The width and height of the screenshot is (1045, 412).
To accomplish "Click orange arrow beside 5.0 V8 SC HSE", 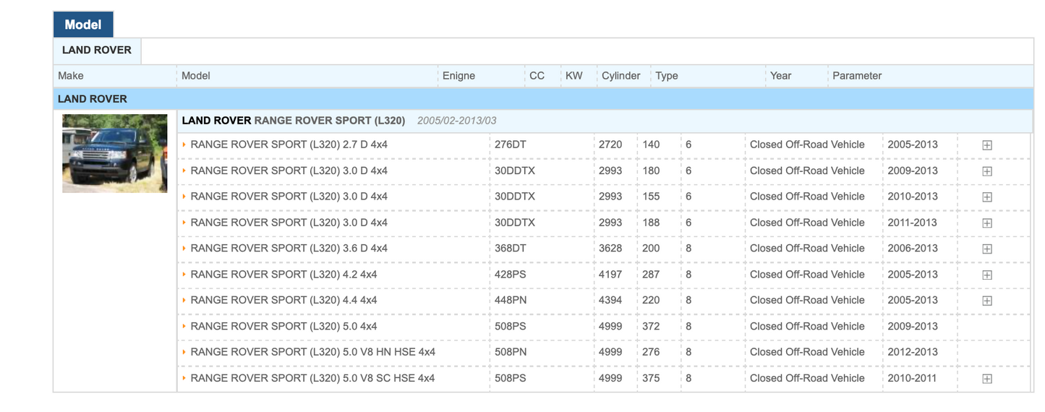I will click(x=184, y=379).
